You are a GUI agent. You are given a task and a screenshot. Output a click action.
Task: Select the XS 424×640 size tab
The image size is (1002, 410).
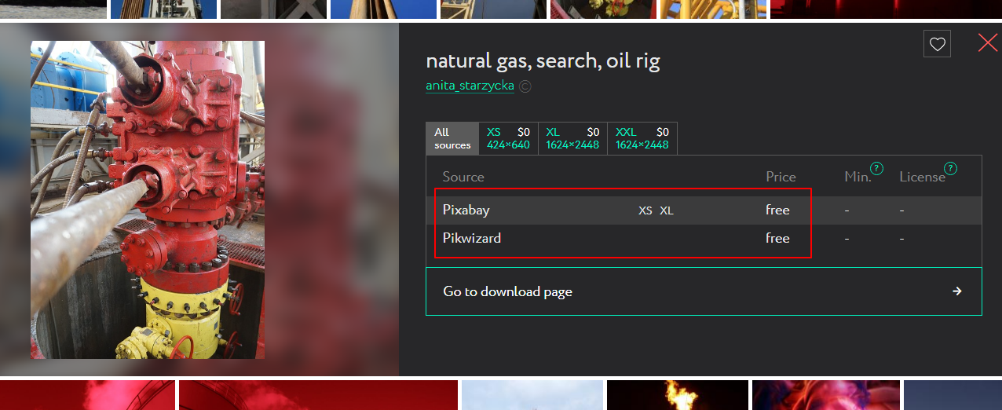coord(508,138)
